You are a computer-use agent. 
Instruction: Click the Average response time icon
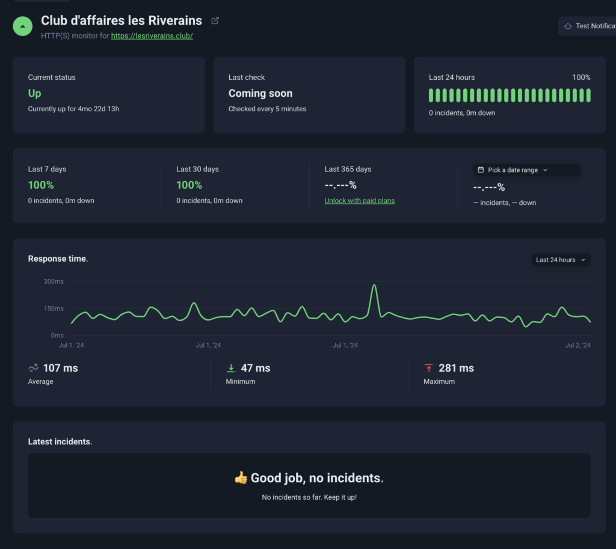point(34,368)
